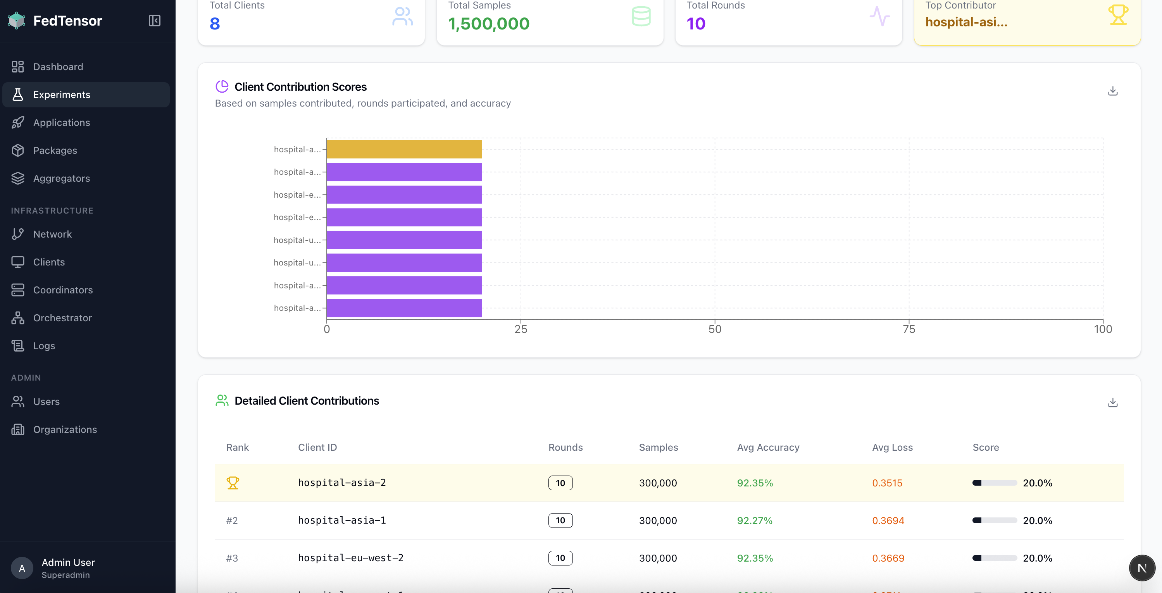1162x593 pixels.
Task: Open Applications via its rocket icon
Action: coord(18,122)
